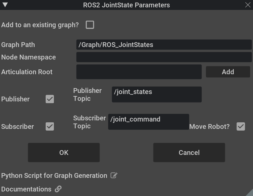This screenshot has width=253, height=196.
Task: Click the Articulation Root field
Action: (x=139, y=72)
